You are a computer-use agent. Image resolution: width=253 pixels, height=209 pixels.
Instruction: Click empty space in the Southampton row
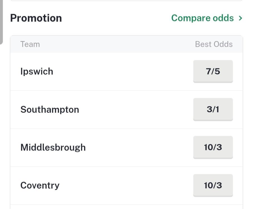[134, 109]
